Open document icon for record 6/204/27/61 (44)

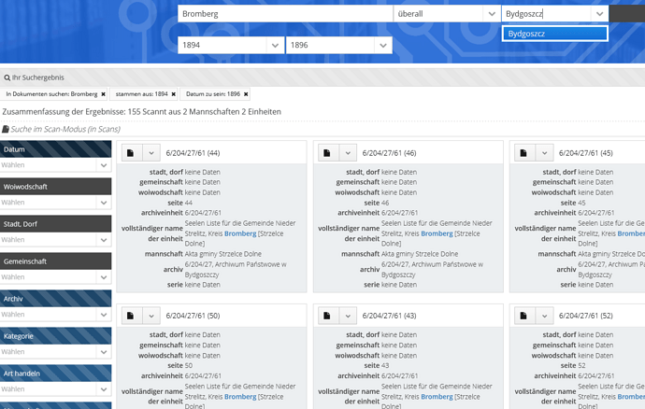pyautogui.click(x=131, y=153)
